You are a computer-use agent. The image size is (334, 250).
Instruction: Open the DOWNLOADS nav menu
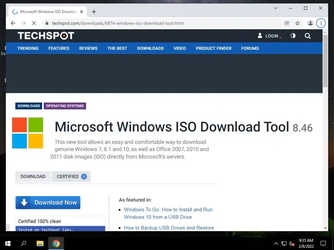pos(150,48)
